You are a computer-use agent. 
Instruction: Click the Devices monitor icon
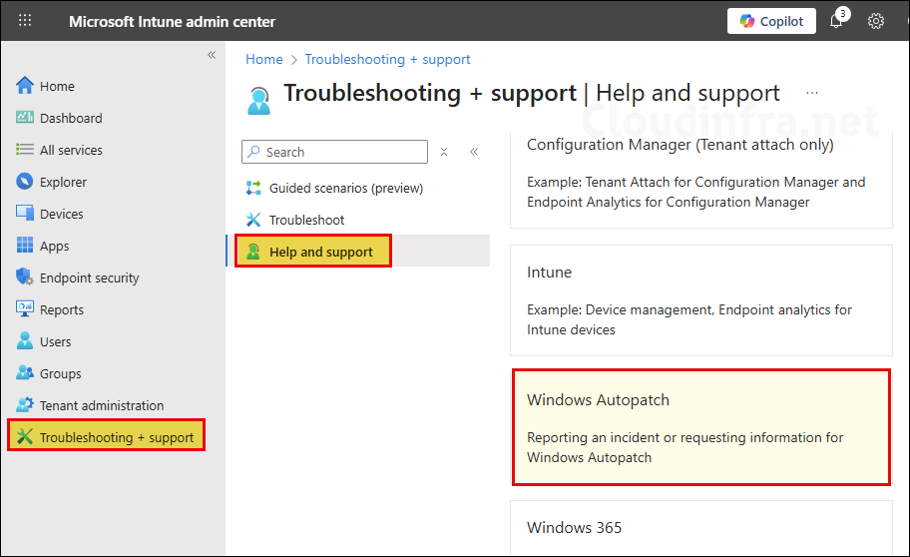click(x=24, y=214)
